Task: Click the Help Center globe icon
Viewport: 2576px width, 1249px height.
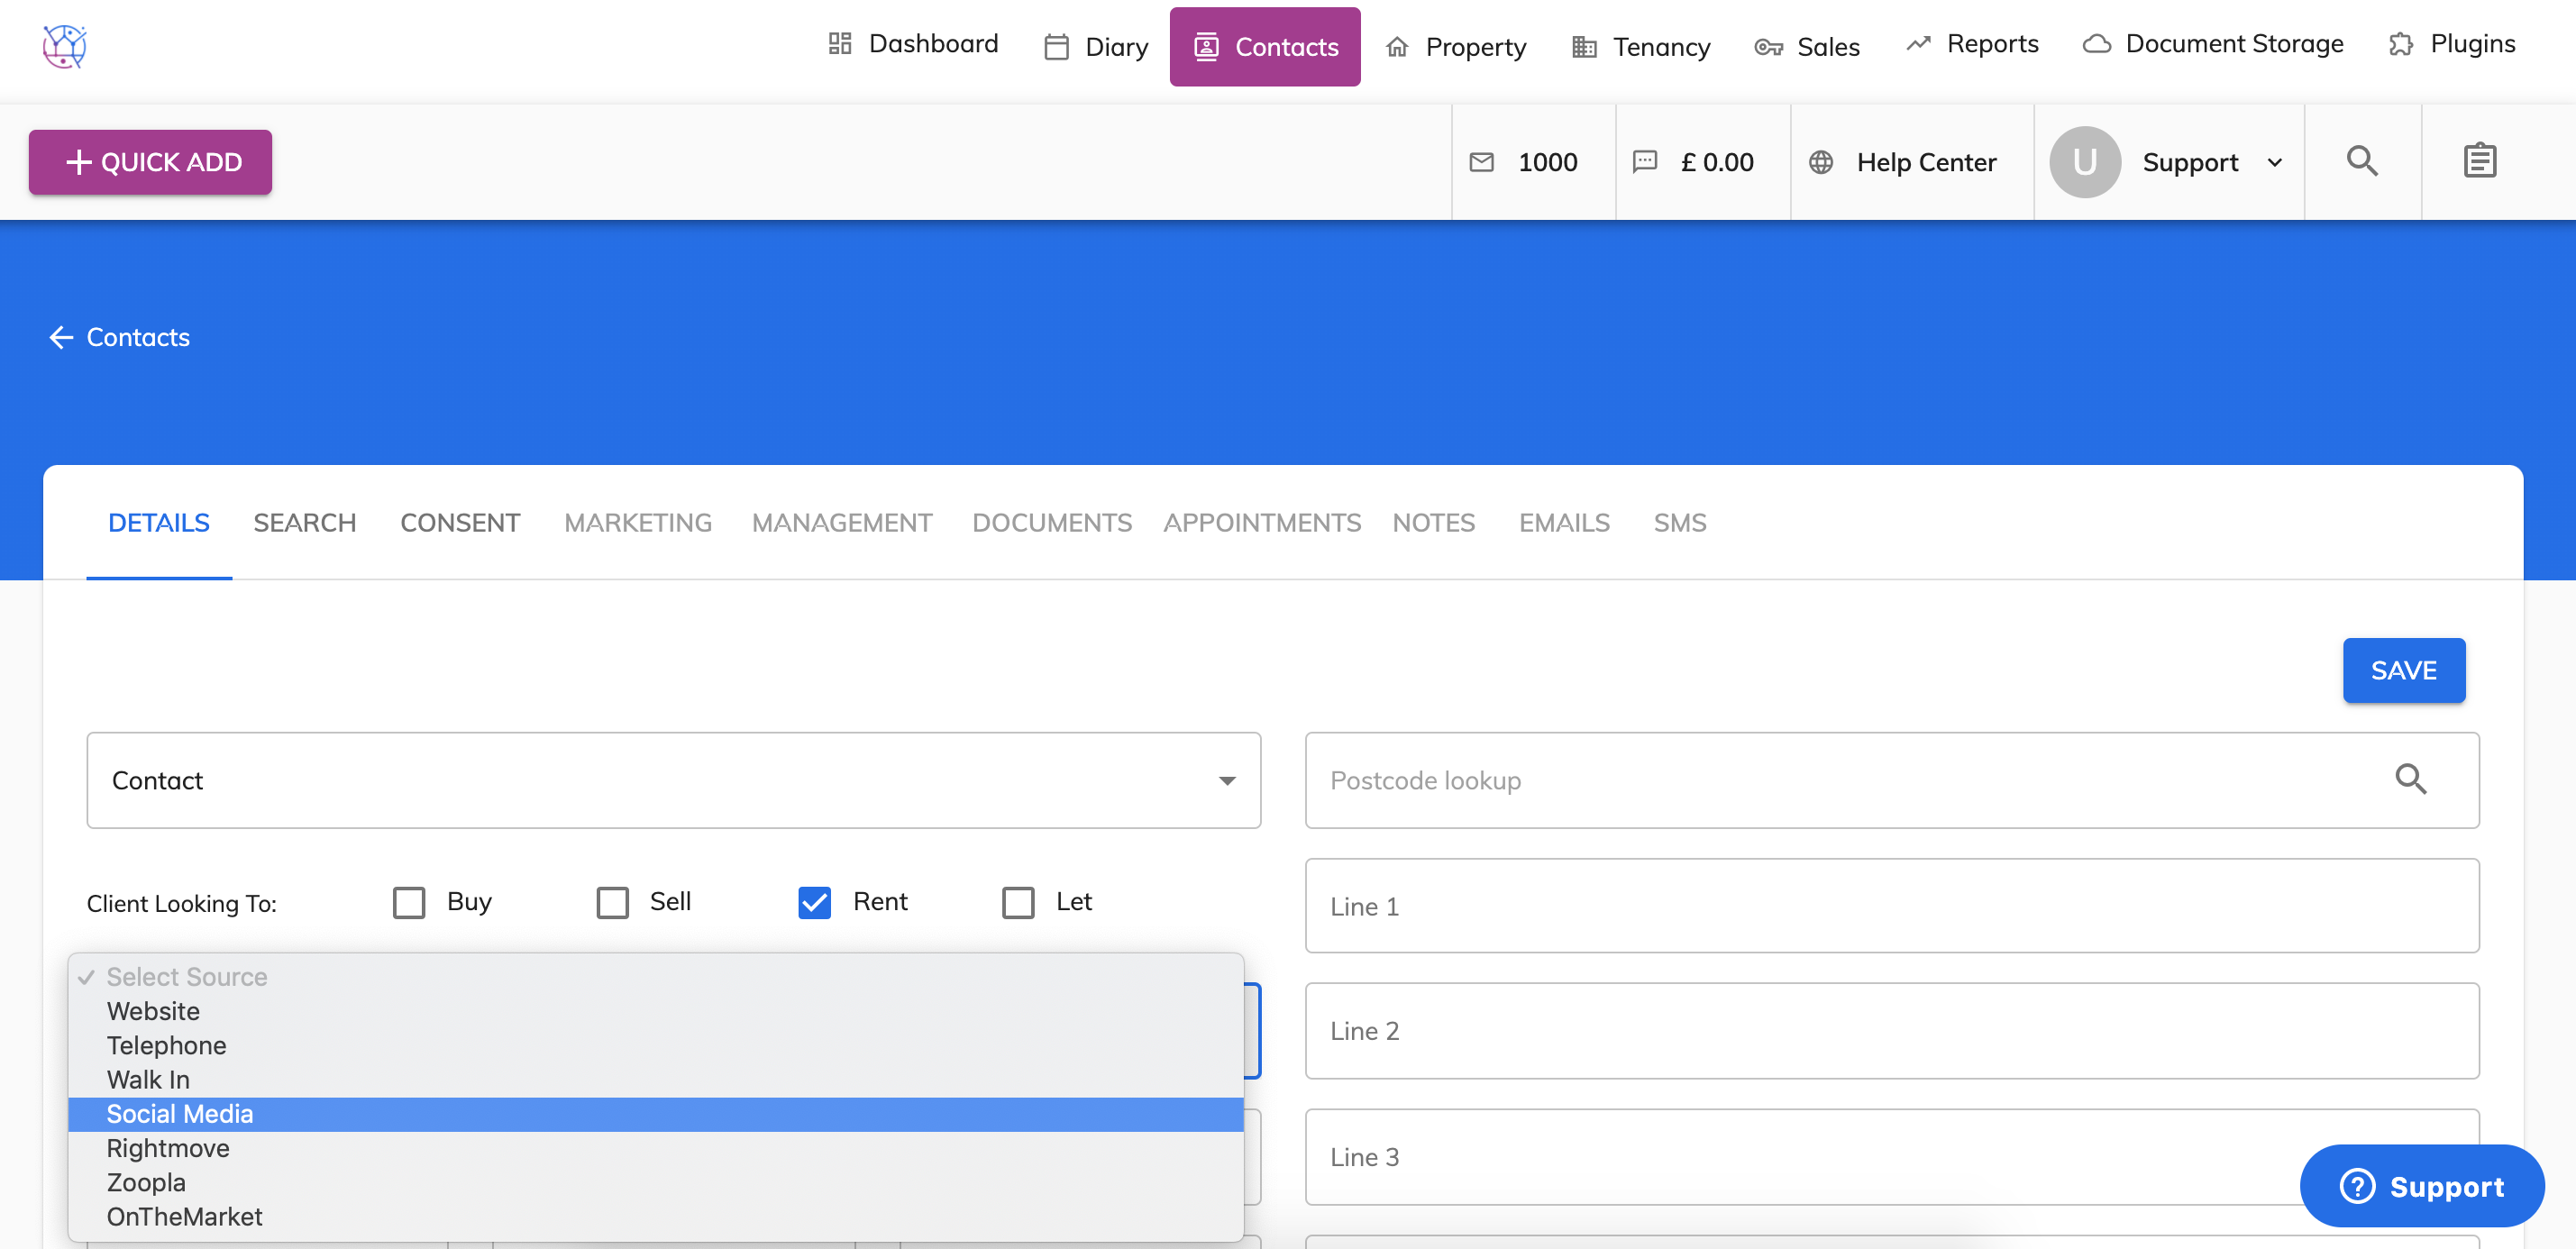Action: click(x=1820, y=162)
